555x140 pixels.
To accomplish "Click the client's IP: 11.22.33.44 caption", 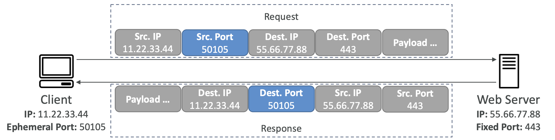I will pyautogui.click(x=56, y=114).
